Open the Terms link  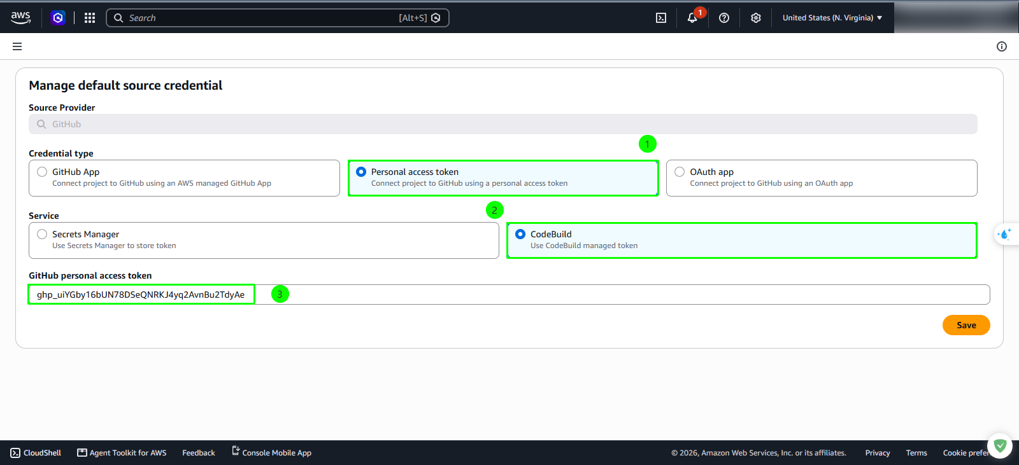point(916,453)
